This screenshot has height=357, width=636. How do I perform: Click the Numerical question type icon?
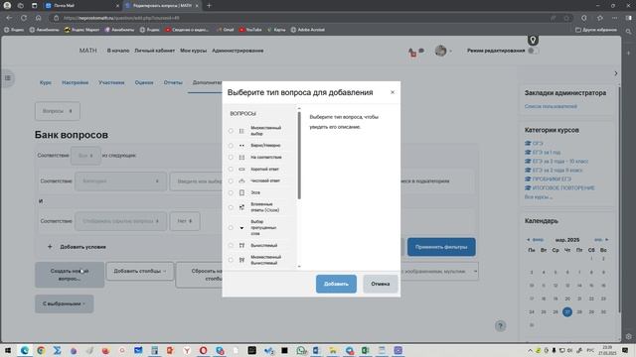pyautogui.click(x=241, y=180)
